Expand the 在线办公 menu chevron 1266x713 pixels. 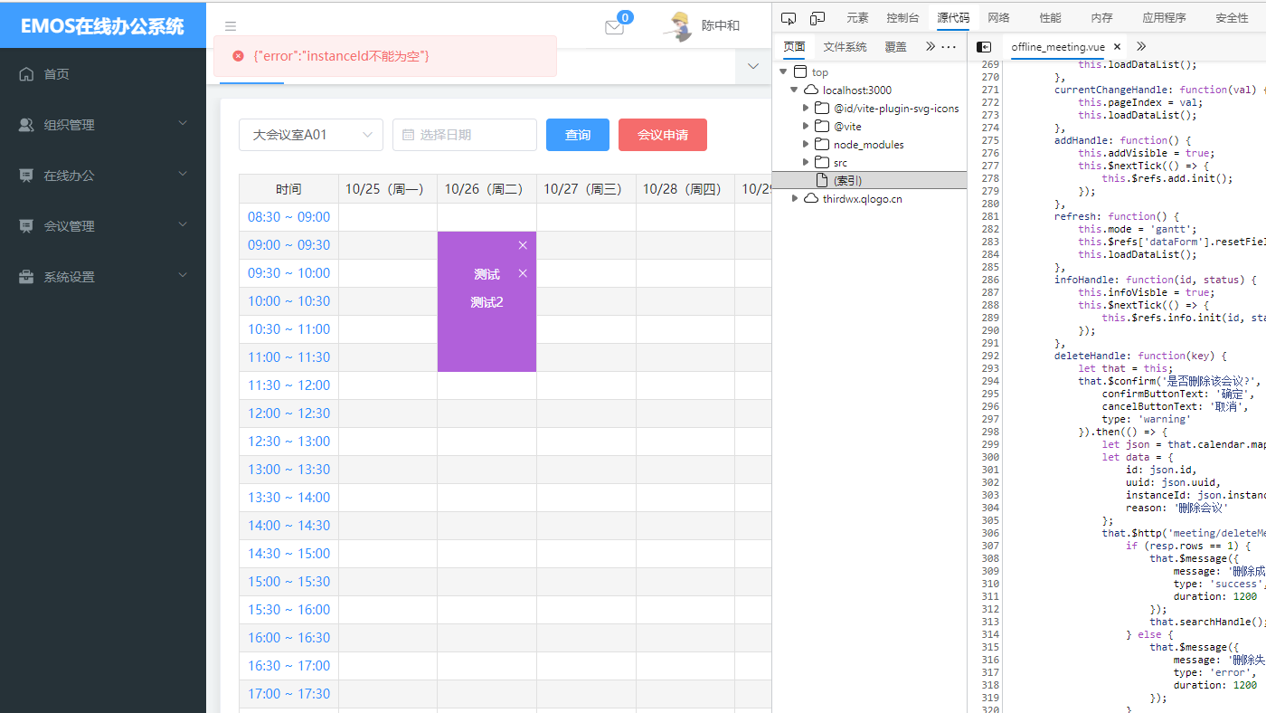(x=183, y=175)
